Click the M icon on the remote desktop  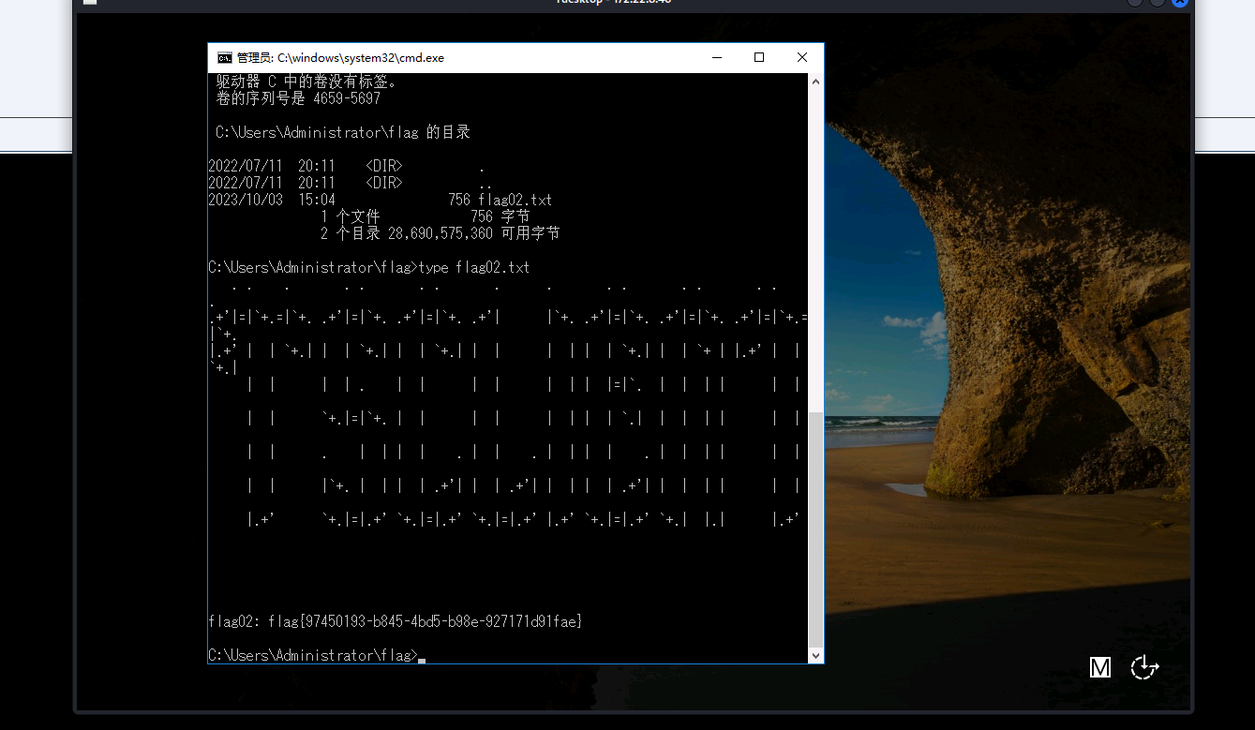[1100, 667]
